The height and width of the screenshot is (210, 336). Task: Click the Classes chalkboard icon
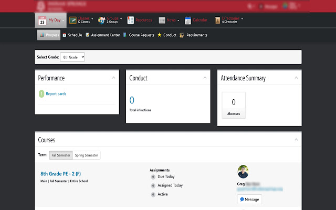[73, 20]
